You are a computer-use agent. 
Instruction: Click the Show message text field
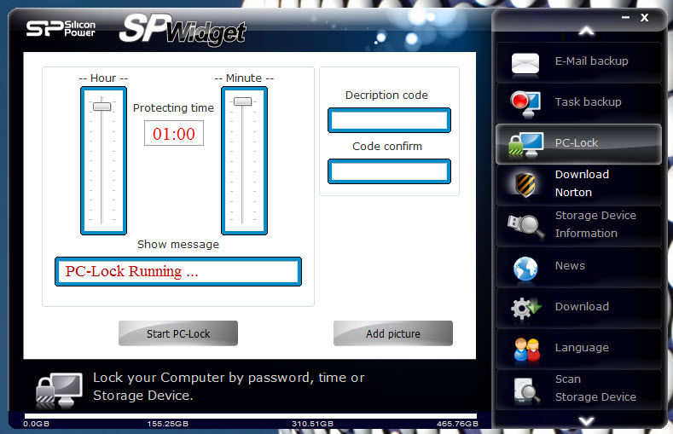pos(178,271)
